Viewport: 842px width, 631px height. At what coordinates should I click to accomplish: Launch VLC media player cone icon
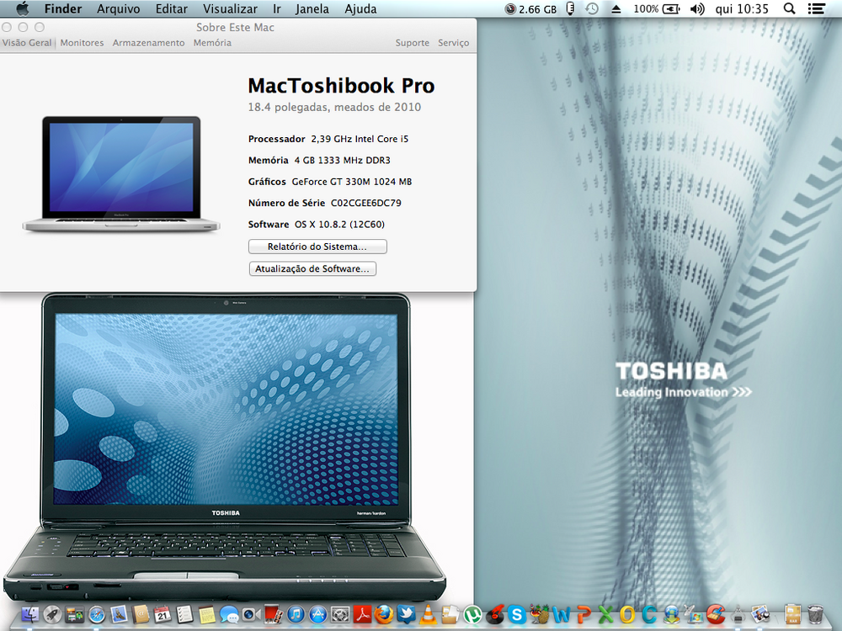(x=429, y=615)
